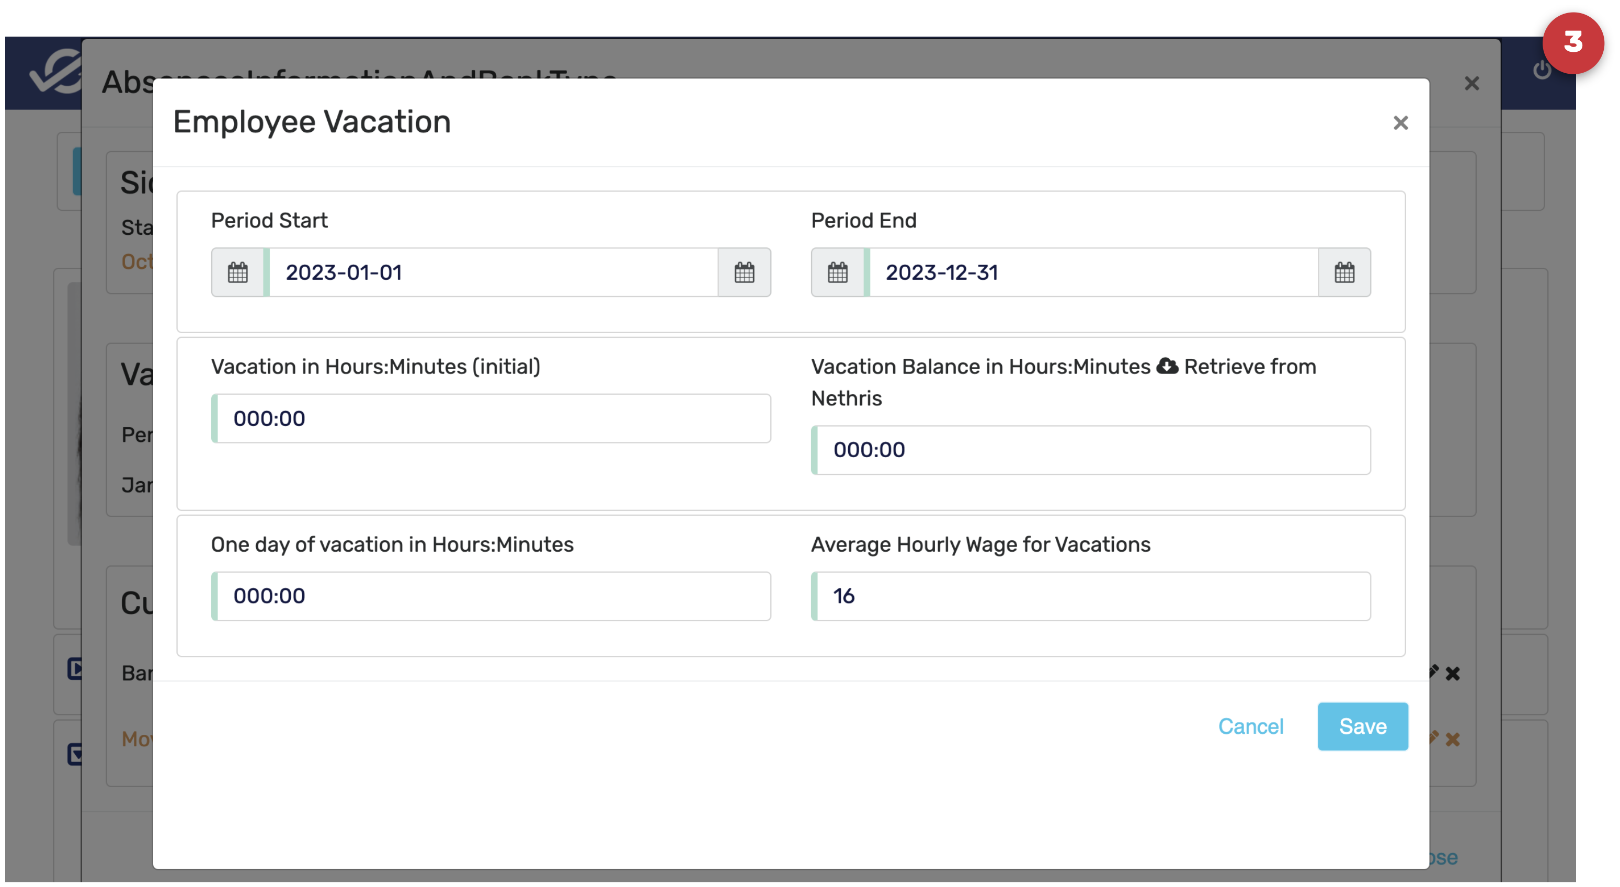This screenshot has height=887, width=1620.
Task: Click the Period Start date field
Action: pyautogui.click(x=494, y=272)
